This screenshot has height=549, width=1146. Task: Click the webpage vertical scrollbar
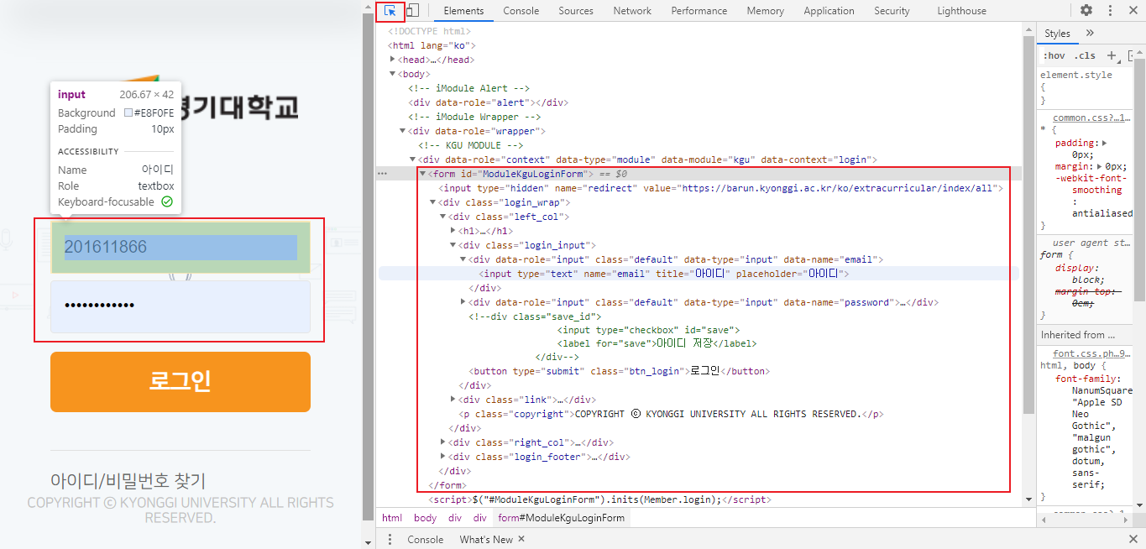pos(368,269)
